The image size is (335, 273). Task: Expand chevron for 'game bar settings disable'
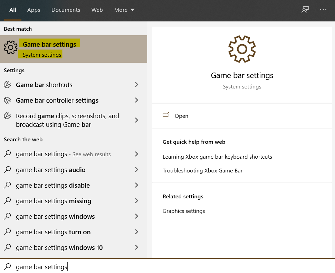[136, 185]
